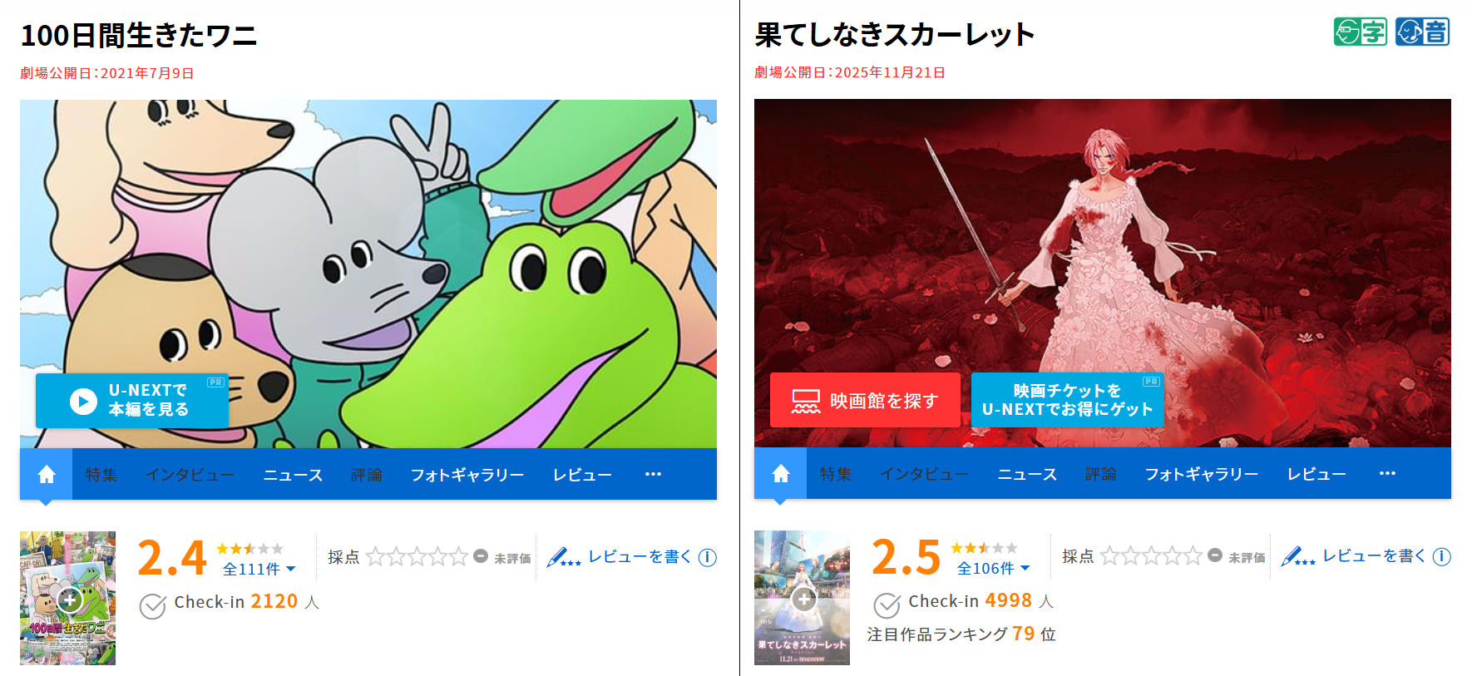The image size is (1472, 676).
Task: Toggle Check-in for 果てしなきスカーレット
Action: (887, 605)
